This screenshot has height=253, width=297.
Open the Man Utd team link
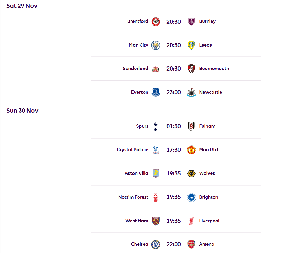[208, 150]
